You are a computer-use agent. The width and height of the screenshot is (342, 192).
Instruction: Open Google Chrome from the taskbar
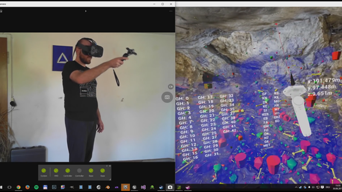point(18,187)
